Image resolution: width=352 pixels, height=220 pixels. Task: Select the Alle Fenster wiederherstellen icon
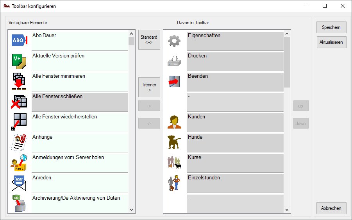pyautogui.click(x=19, y=122)
